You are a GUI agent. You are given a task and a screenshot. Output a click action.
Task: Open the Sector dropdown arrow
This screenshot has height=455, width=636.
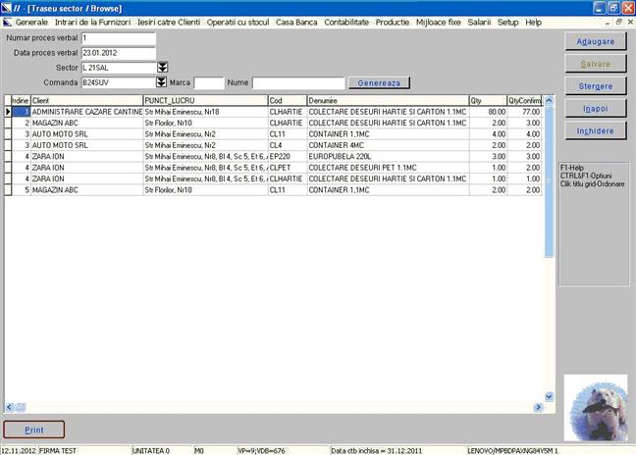(162, 68)
